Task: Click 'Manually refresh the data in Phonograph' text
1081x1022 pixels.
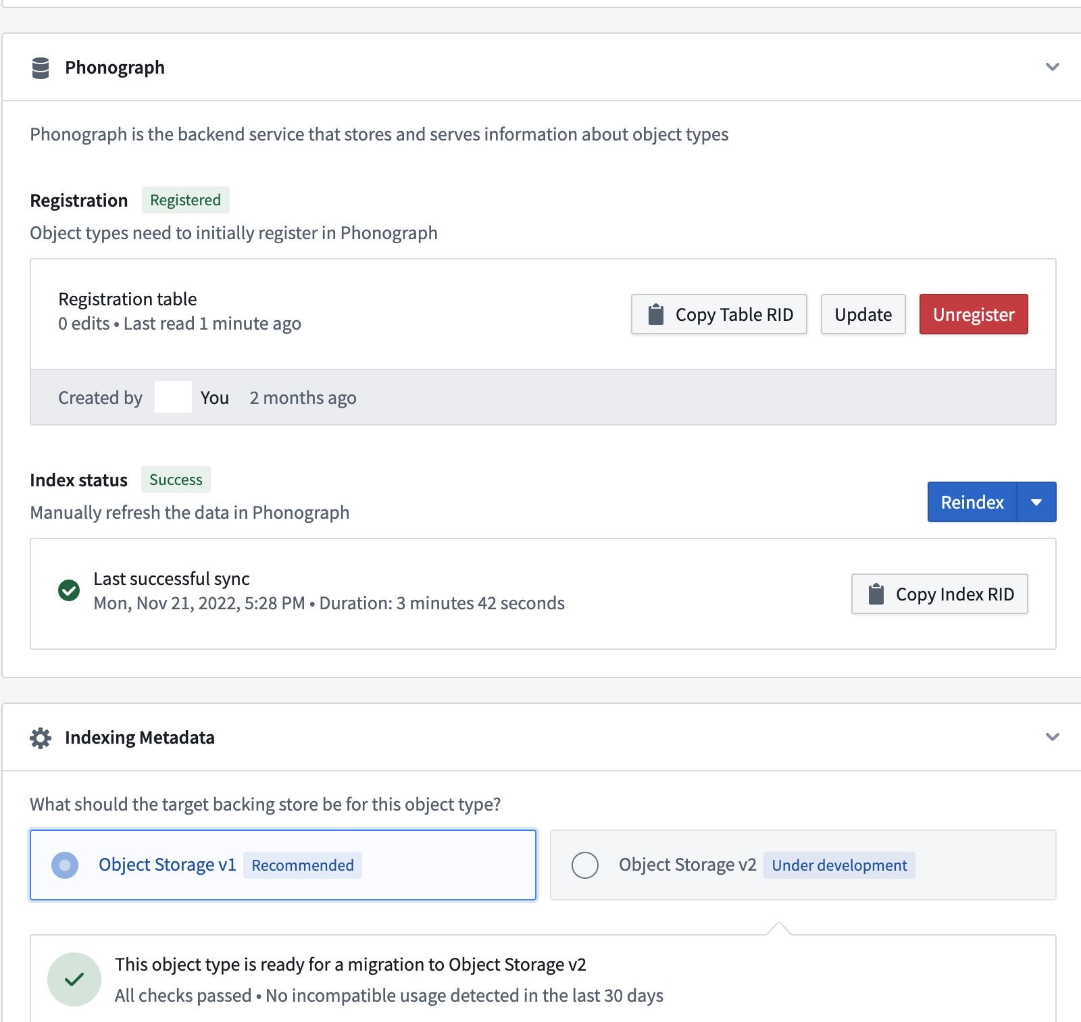Action: click(190, 513)
